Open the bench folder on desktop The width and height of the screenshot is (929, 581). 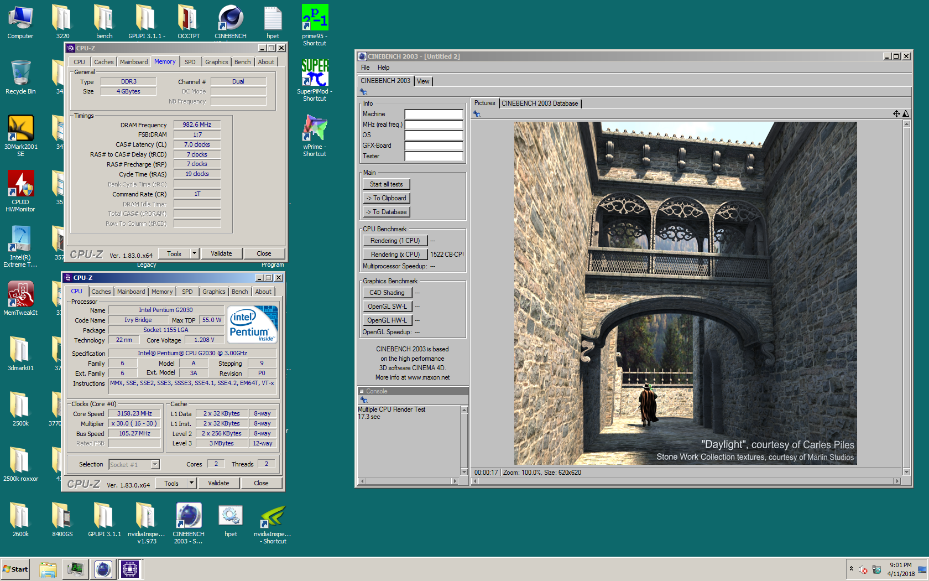(x=105, y=22)
